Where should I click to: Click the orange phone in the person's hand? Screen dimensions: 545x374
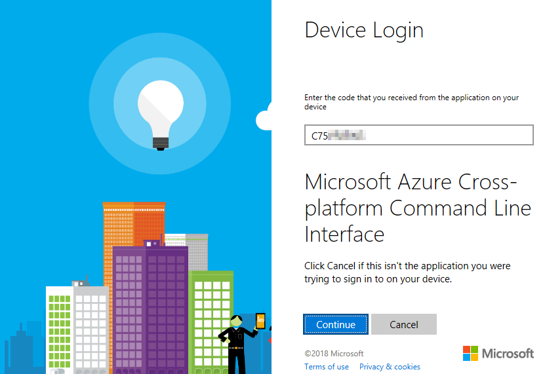[x=260, y=321]
